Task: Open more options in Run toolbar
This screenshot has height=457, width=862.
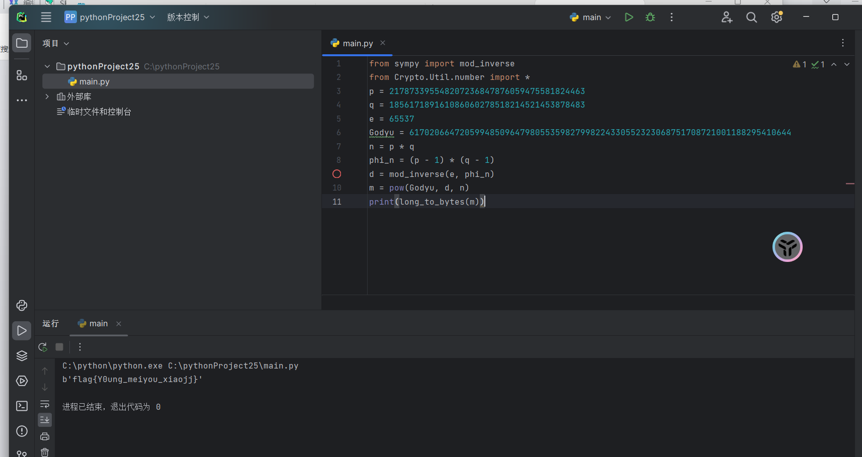Action: (80, 347)
